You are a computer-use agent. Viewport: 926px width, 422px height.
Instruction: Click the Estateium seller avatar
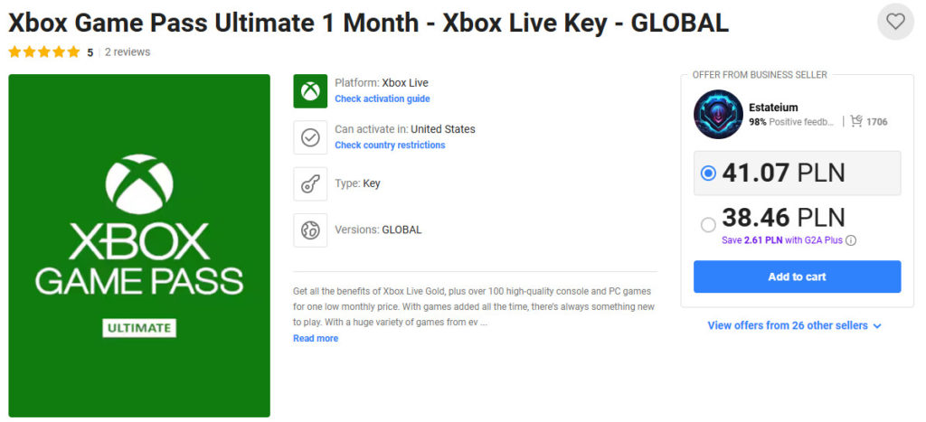click(718, 115)
